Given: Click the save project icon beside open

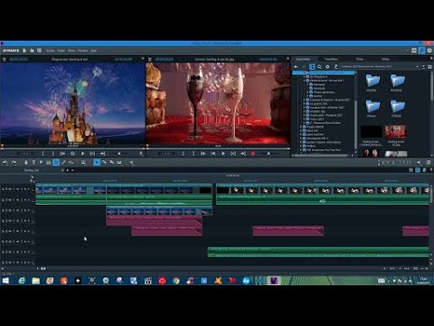Looking at the screenshot, I should click(x=39, y=51).
